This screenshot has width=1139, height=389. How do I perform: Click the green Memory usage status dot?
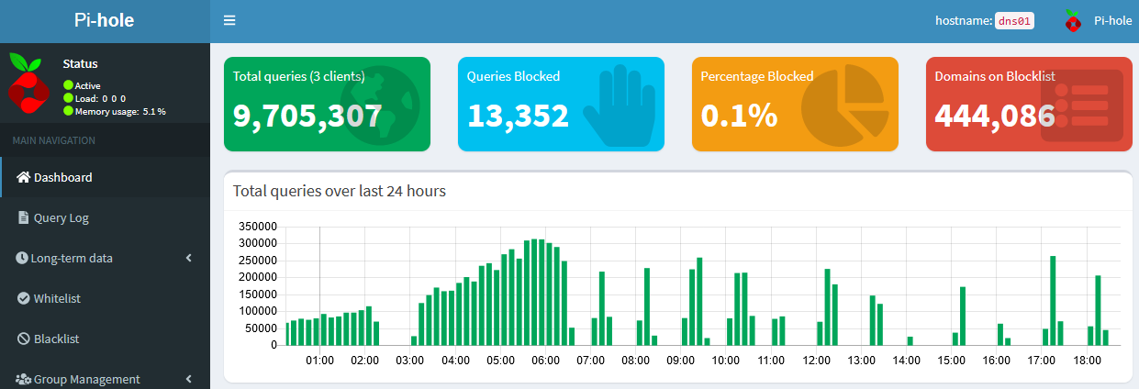(x=68, y=111)
